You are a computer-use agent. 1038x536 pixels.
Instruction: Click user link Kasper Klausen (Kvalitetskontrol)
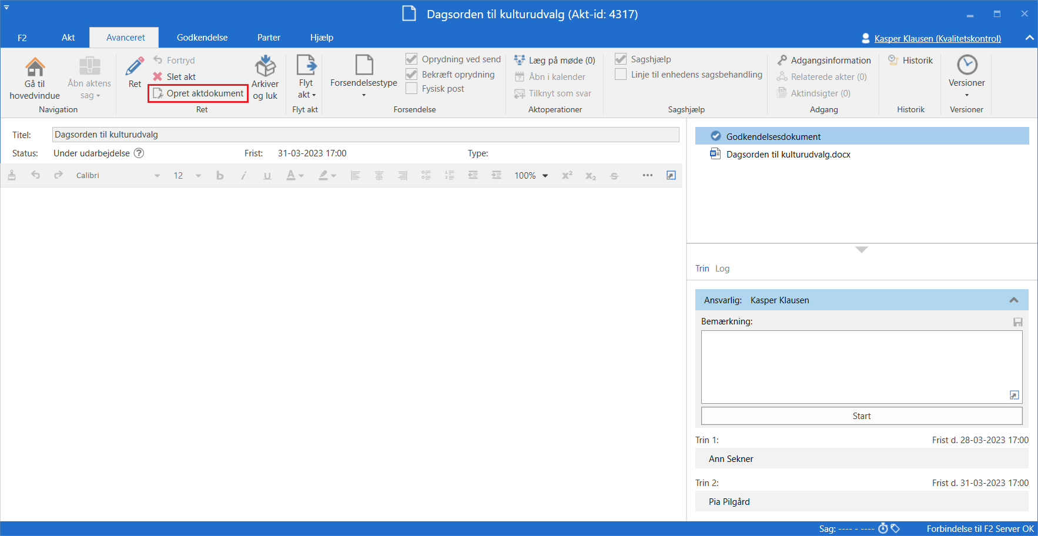[x=937, y=38]
